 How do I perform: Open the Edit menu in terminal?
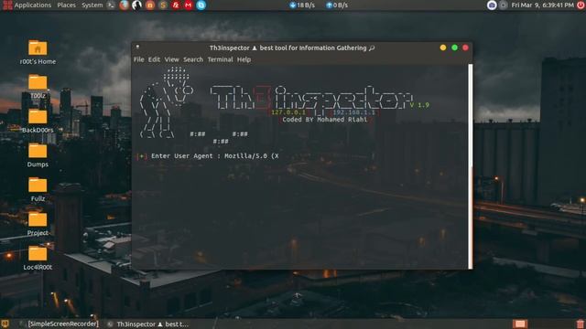(x=154, y=59)
